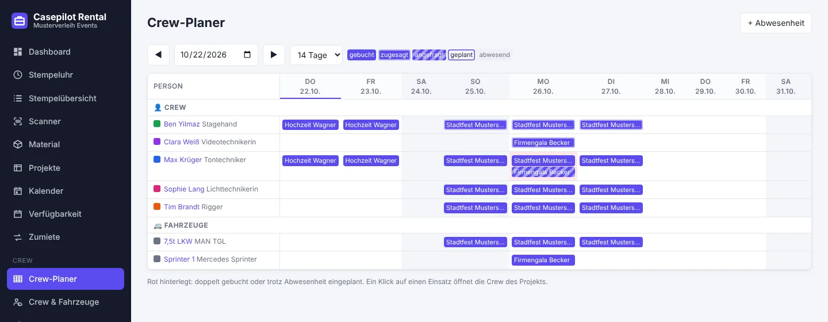Open 7,5t LKW Stadtfest entry on 26.10.

click(543, 242)
